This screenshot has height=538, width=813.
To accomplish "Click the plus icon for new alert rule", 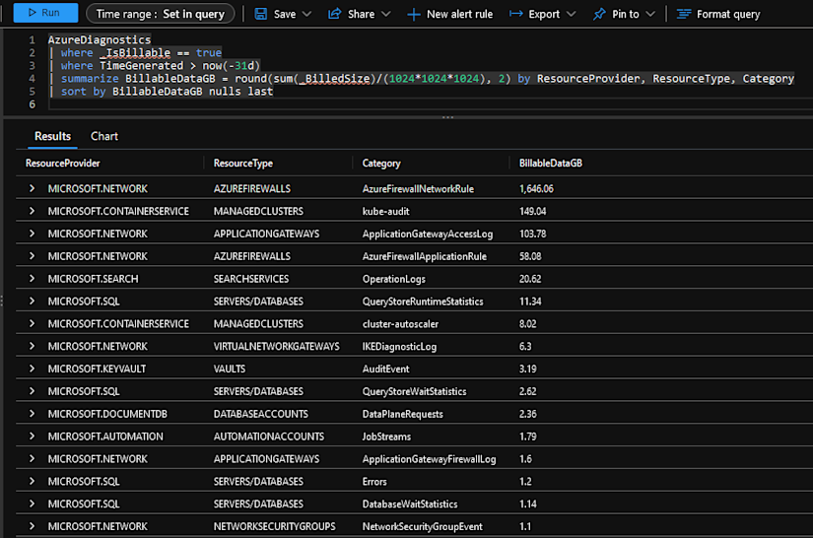I will (x=413, y=15).
